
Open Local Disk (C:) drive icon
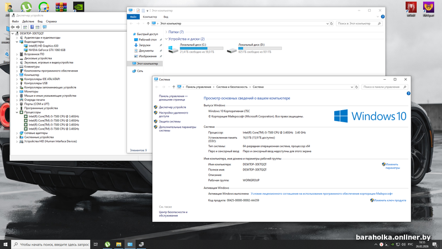tap(174, 49)
